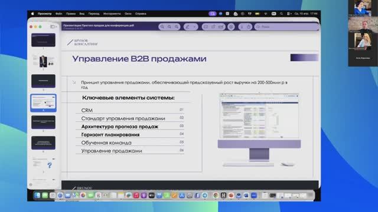
Task: Open Control Center in menu bar
Action: [x=289, y=14]
